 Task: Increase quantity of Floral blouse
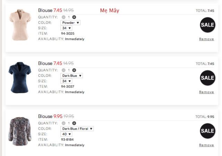pyautogui.click(x=74, y=123)
